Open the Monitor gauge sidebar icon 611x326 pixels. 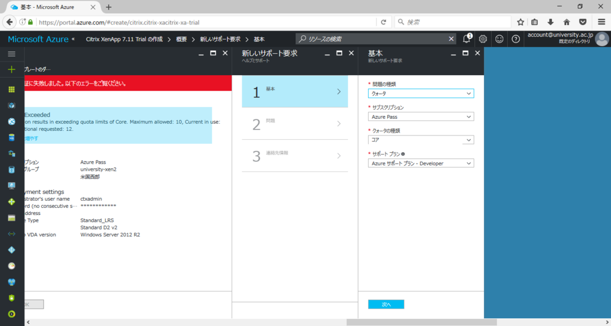point(12,266)
